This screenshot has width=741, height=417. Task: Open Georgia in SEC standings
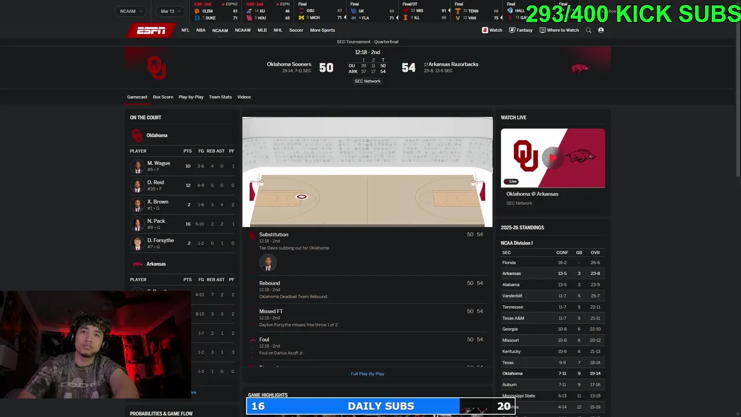point(510,329)
